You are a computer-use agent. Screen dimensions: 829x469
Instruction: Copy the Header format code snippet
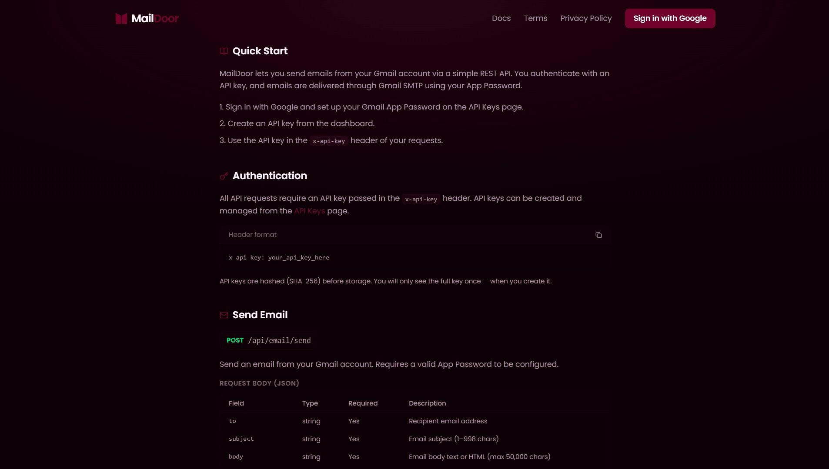[598, 235]
